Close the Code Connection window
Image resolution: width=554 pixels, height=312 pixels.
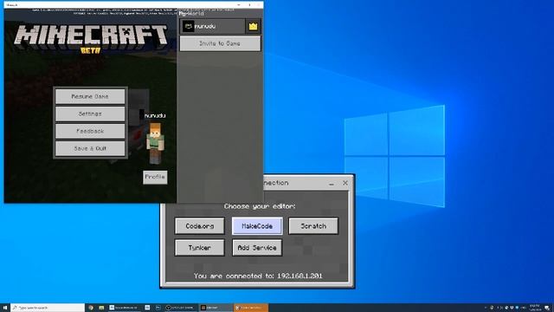point(345,183)
